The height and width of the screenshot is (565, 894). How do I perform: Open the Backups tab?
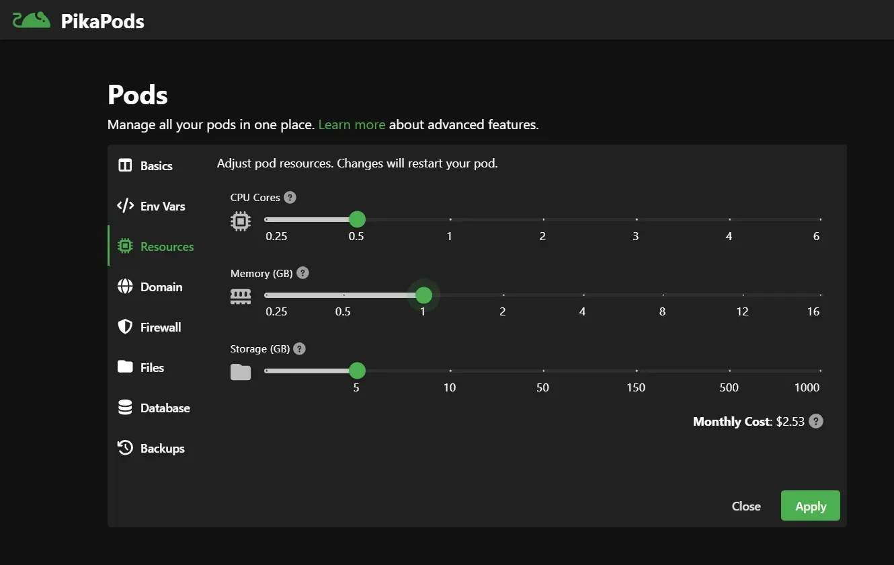click(x=162, y=449)
